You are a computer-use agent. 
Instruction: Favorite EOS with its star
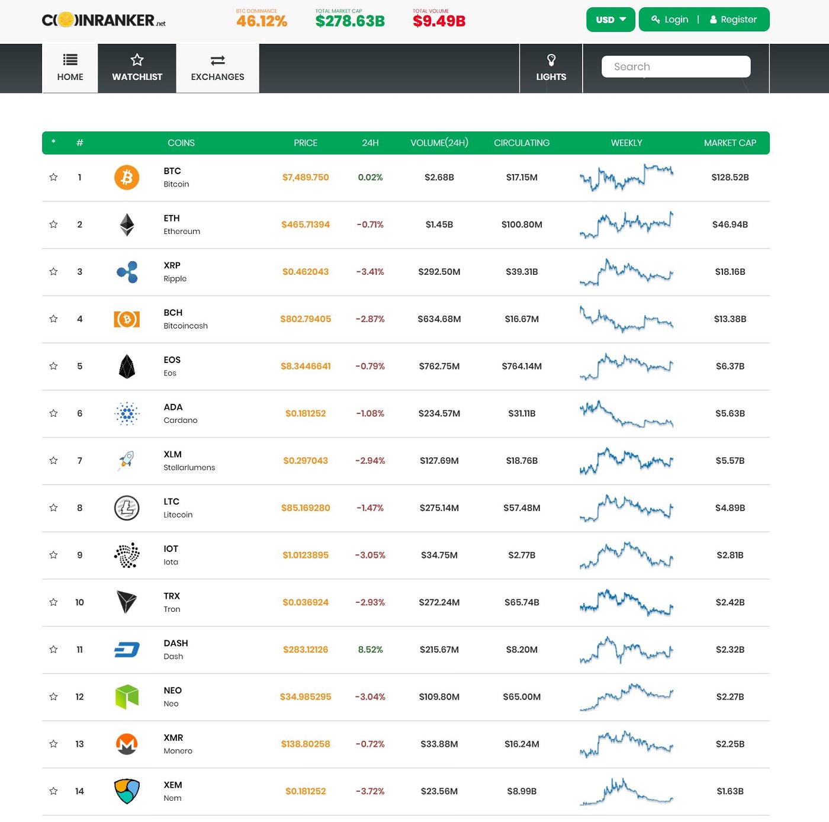click(x=53, y=366)
